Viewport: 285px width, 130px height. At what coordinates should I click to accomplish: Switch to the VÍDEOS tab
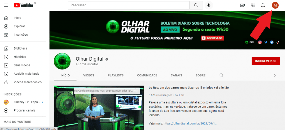[x=89, y=76]
